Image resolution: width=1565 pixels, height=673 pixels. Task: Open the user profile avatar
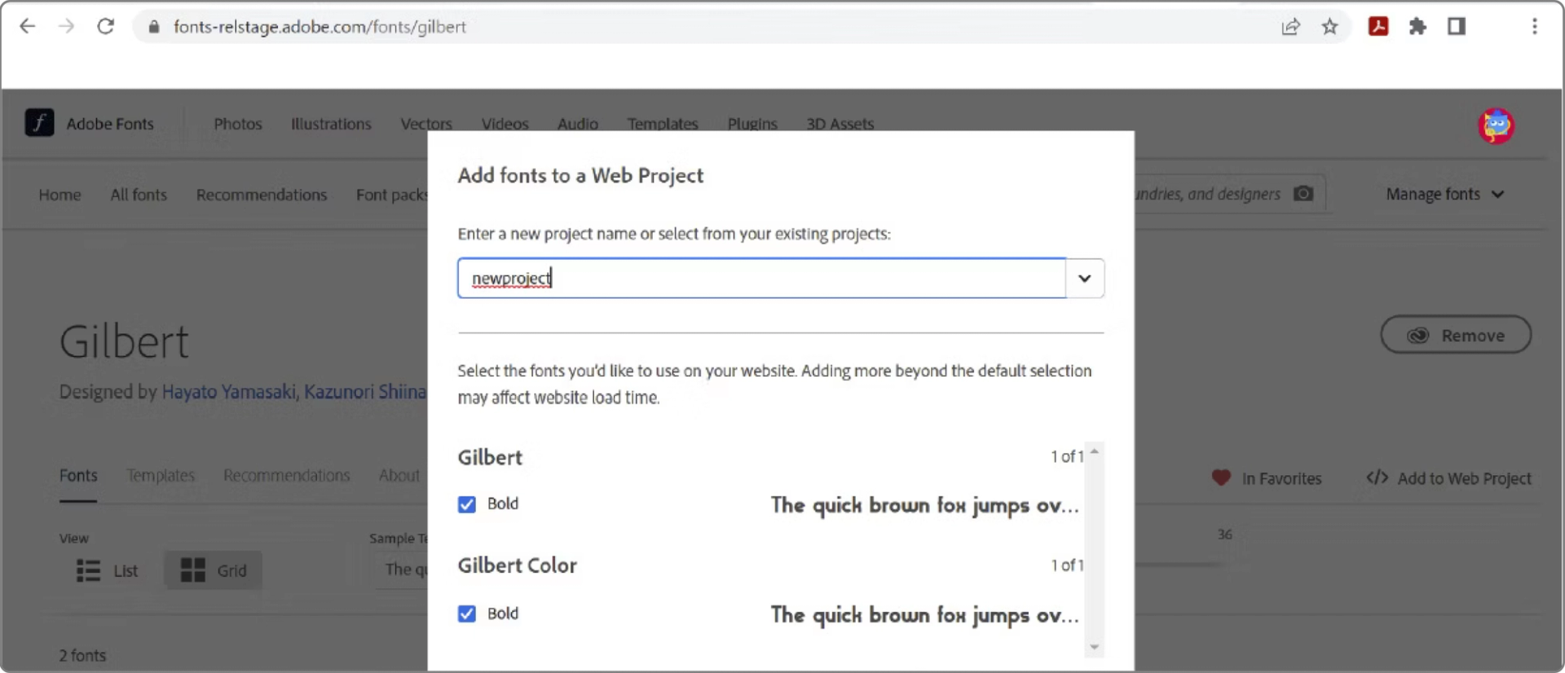tap(1496, 125)
